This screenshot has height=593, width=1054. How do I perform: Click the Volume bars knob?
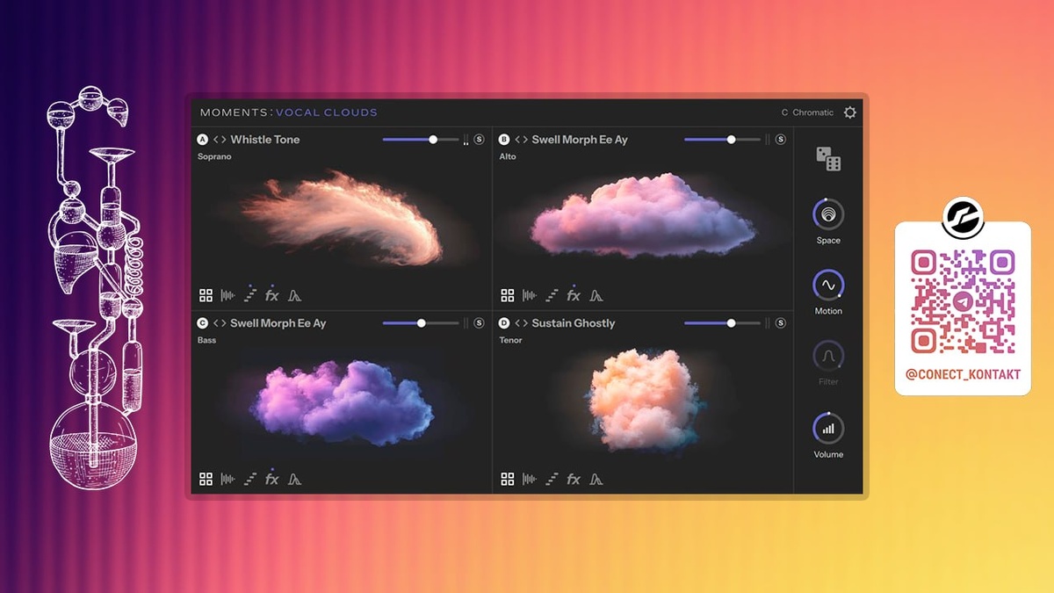pyautogui.click(x=828, y=429)
